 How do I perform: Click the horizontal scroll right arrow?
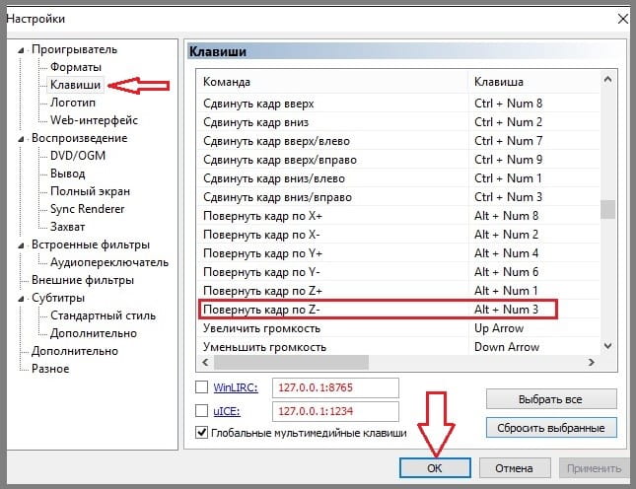[x=592, y=362]
